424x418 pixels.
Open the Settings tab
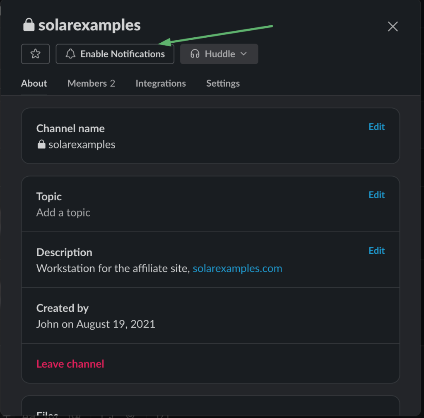click(x=223, y=83)
